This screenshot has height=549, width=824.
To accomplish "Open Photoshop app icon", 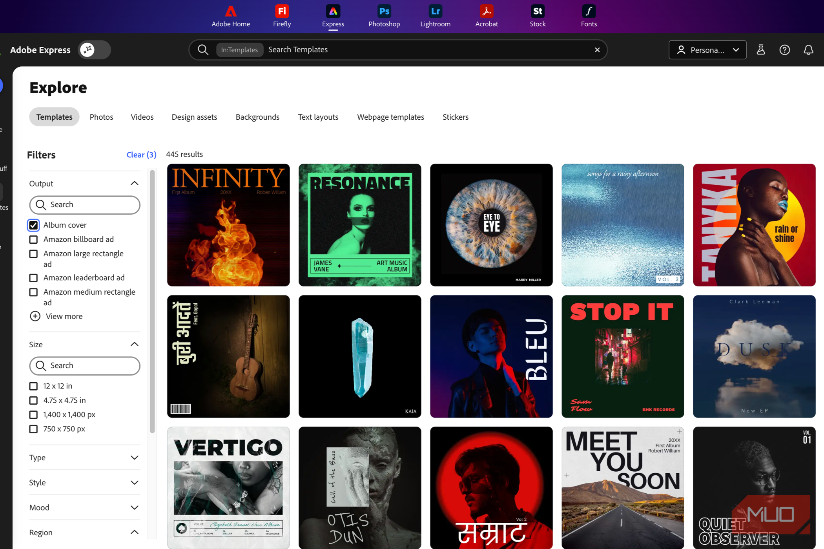I will tap(384, 16).
